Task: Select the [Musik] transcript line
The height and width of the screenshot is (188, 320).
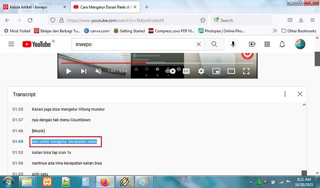Action: point(38,131)
